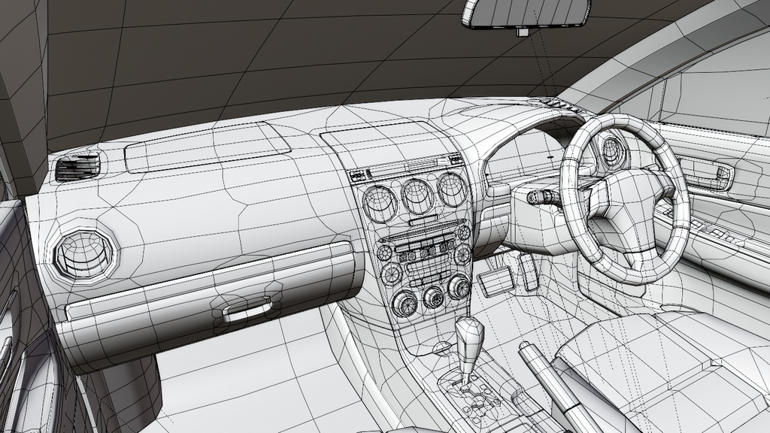Click the round vent behind the steering wheel

pyautogui.click(x=612, y=150)
